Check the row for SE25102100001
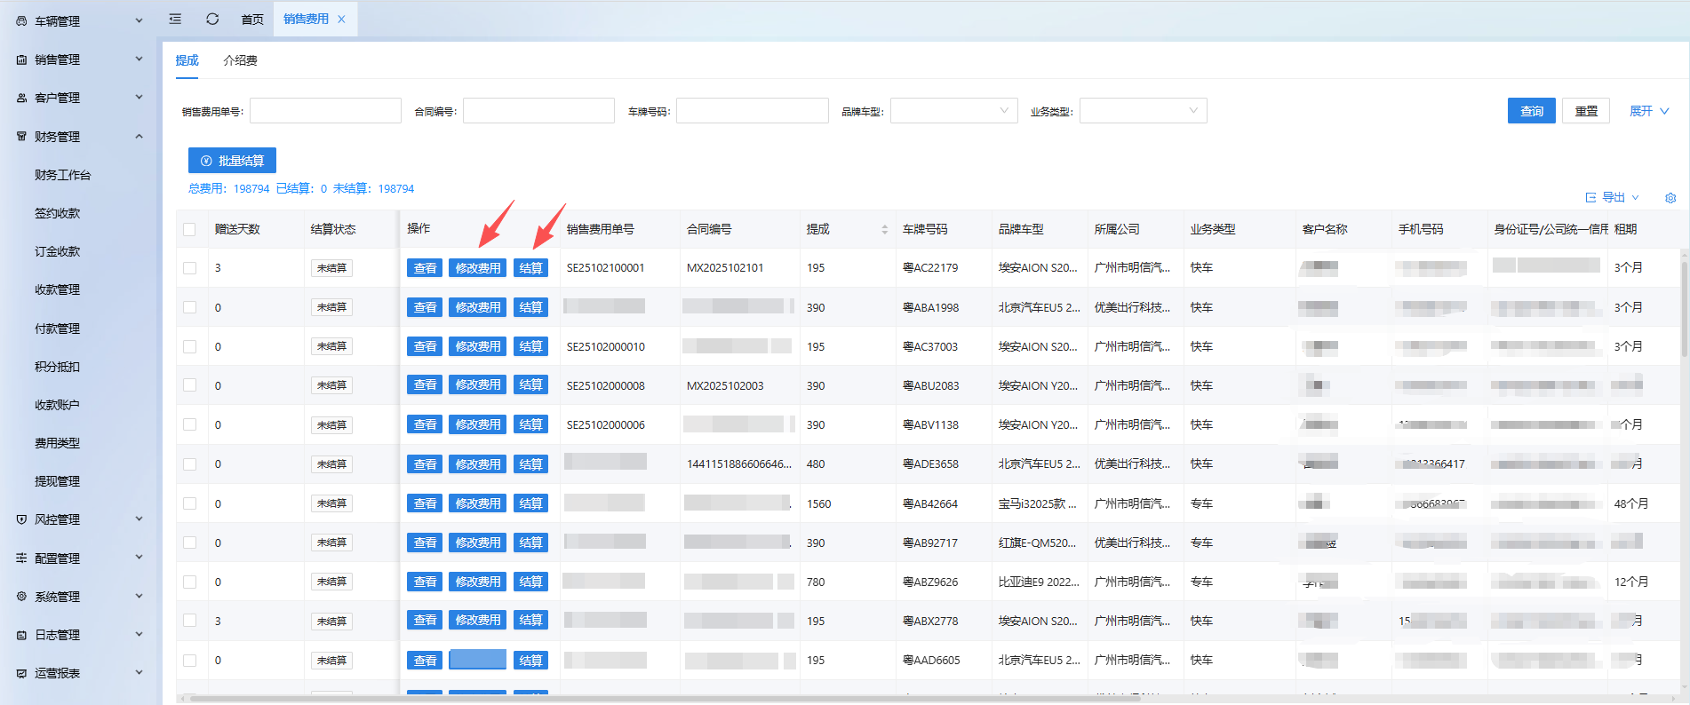Viewport: 1690px width, 705px height. (x=189, y=268)
